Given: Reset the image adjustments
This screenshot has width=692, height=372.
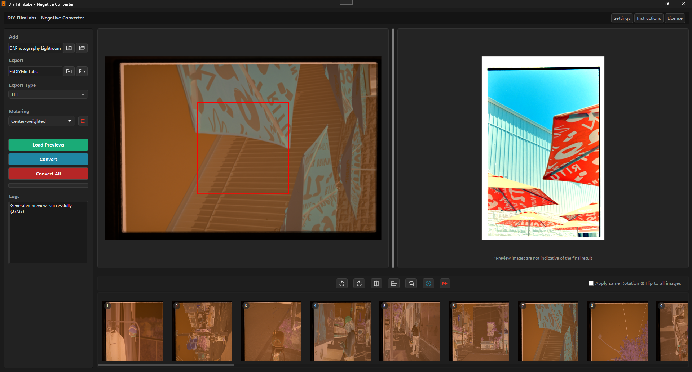Looking at the screenshot, I should [x=411, y=283].
